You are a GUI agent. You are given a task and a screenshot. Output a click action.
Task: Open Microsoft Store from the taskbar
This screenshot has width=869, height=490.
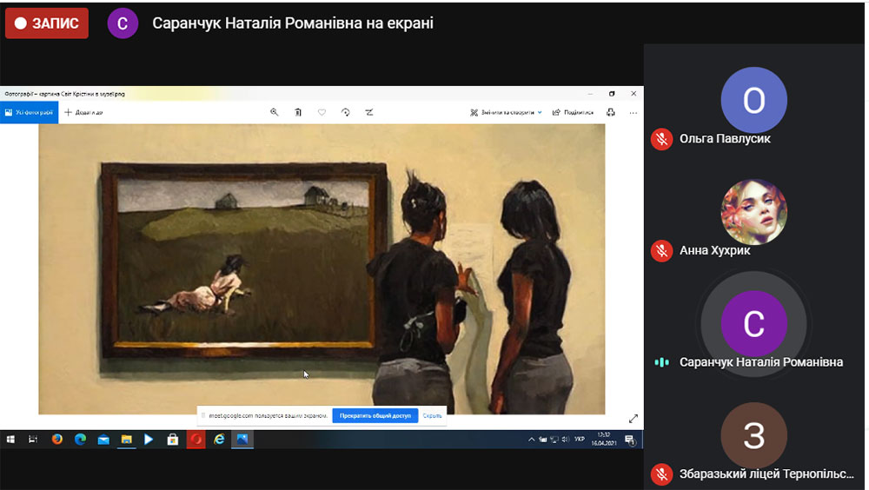tap(173, 440)
